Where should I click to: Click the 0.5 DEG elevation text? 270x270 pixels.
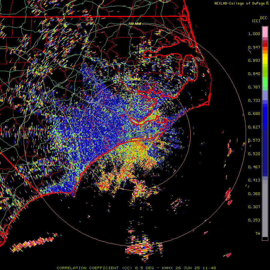pyautogui.click(x=144, y=268)
